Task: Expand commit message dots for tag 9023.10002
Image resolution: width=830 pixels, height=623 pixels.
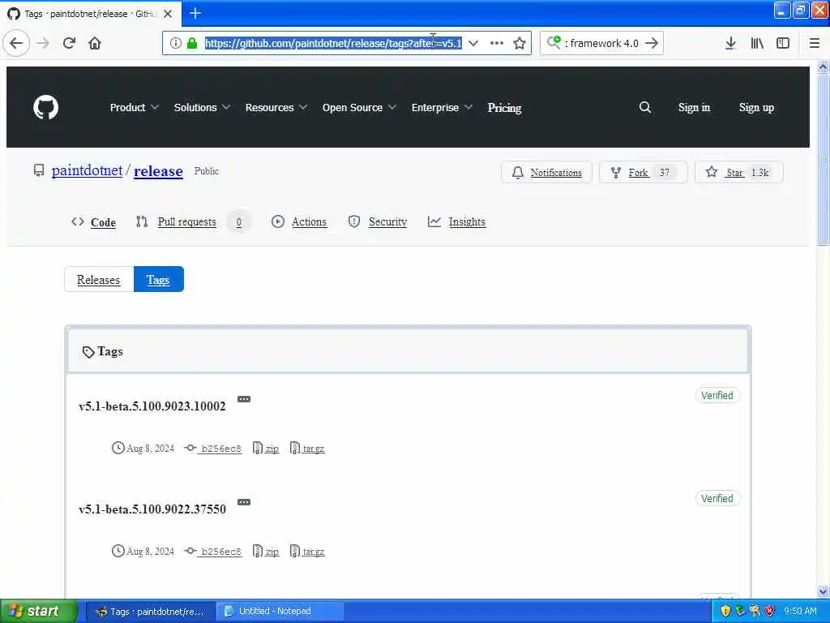Action: [244, 399]
